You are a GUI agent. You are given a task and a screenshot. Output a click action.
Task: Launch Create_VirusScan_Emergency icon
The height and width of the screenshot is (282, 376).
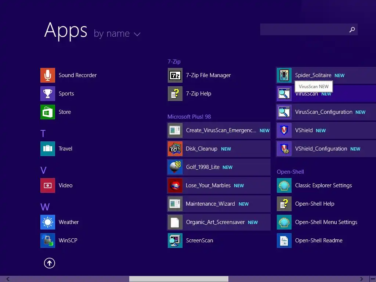(x=175, y=130)
